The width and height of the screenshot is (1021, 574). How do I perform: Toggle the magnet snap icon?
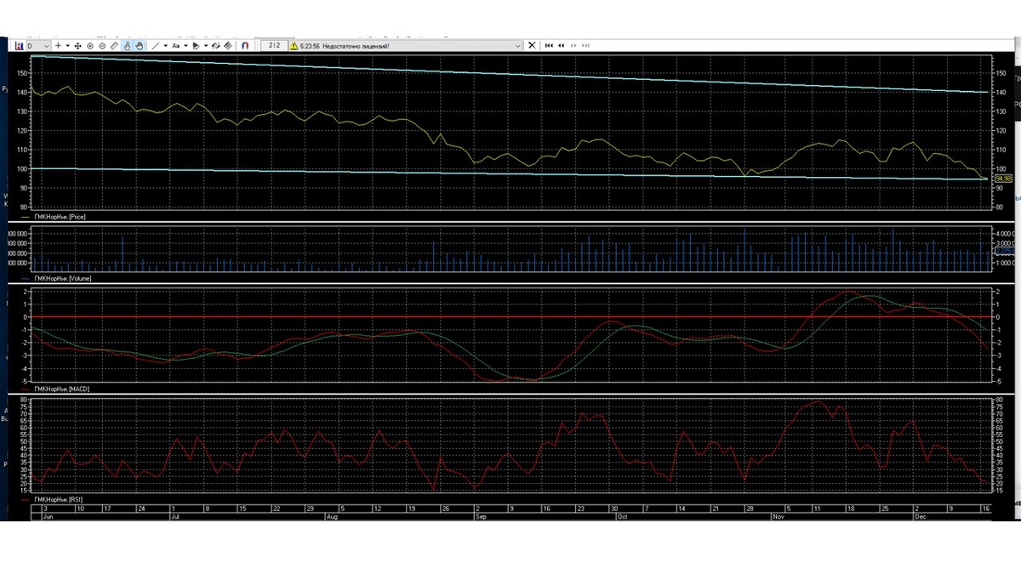[245, 45]
